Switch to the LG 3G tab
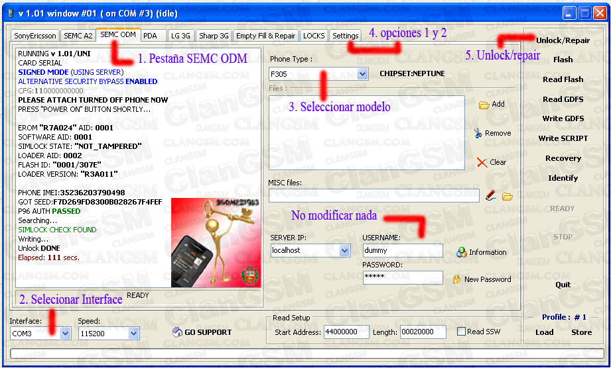 pyautogui.click(x=180, y=36)
